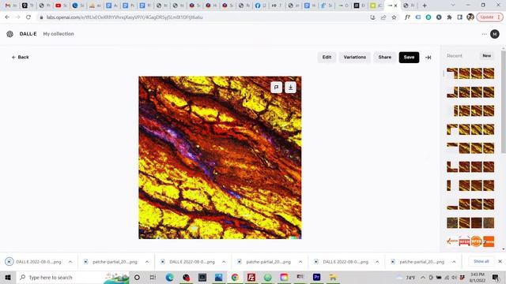Open FileZilla from taskbar

251,277
